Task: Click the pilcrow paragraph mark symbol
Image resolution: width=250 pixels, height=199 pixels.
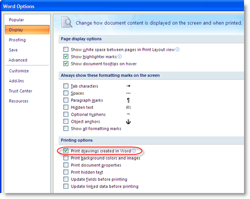Action: point(128,100)
